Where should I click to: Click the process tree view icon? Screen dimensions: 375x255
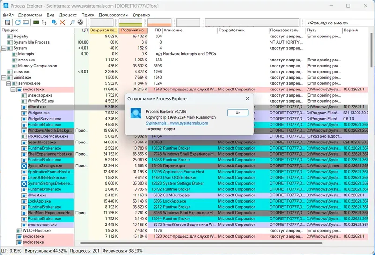[x=44, y=22]
